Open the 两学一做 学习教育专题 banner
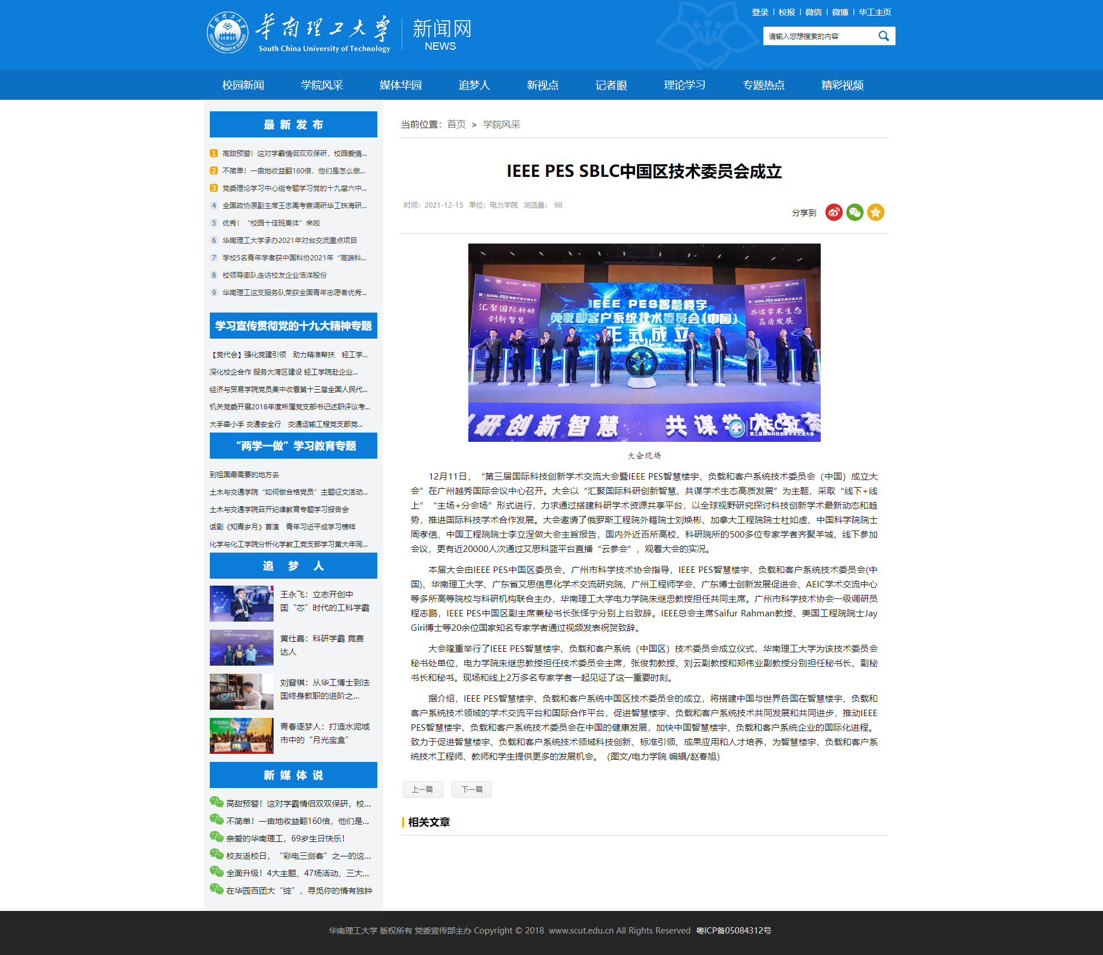 tap(293, 445)
